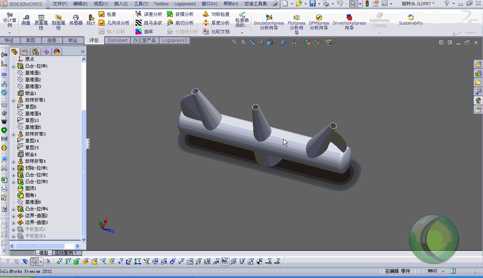Run 误差分析 deviation analysis
The width and height of the screenshot is (483, 278).
pos(149,14)
